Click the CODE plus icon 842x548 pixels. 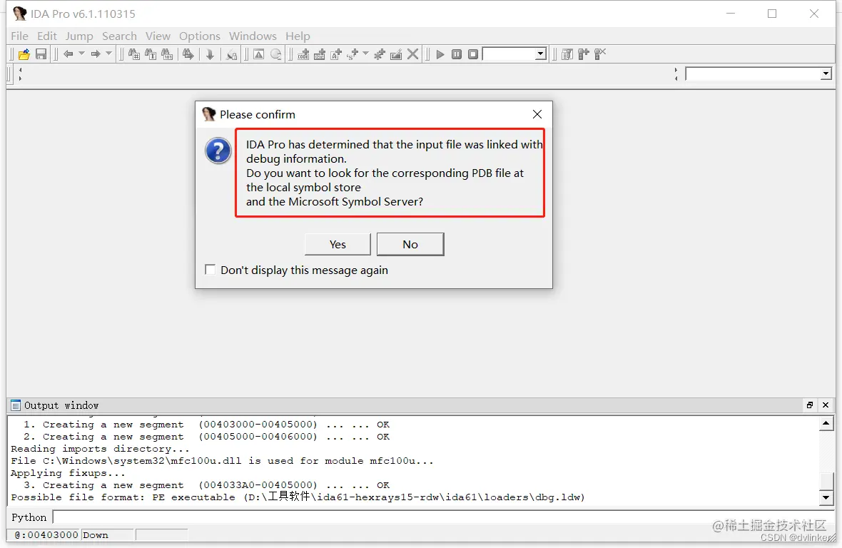(x=303, y=54)
